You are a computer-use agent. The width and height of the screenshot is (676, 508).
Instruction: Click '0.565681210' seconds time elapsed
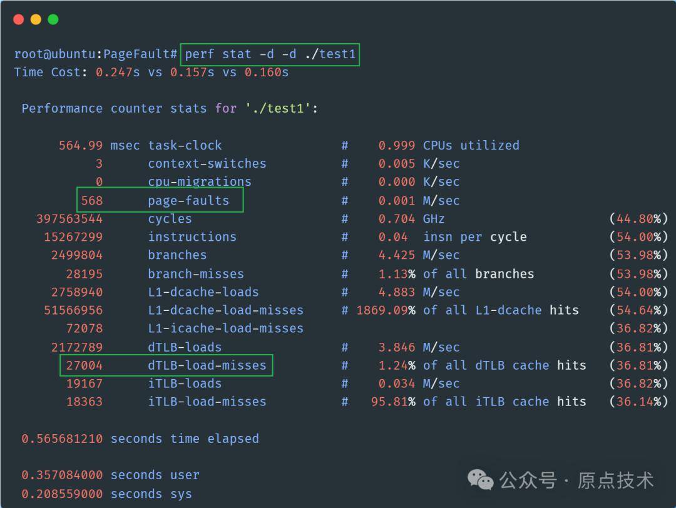[x=62, y=438]
